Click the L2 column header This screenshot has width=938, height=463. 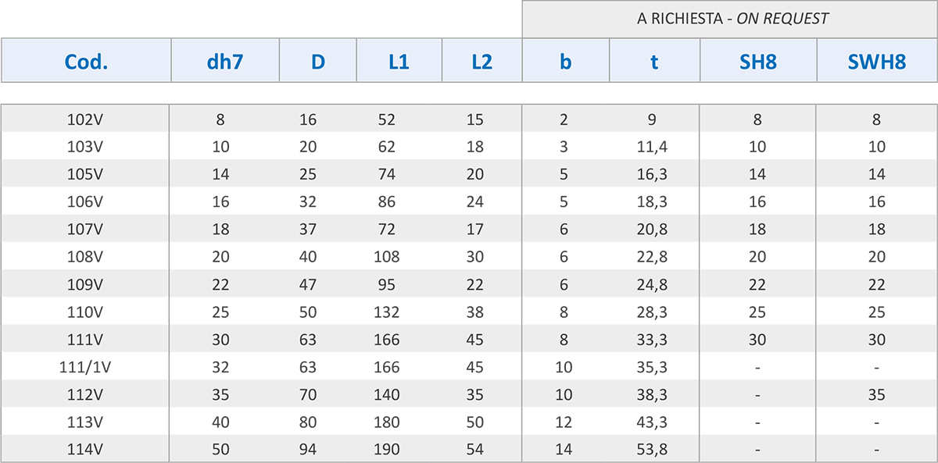(x=482, y=61)
